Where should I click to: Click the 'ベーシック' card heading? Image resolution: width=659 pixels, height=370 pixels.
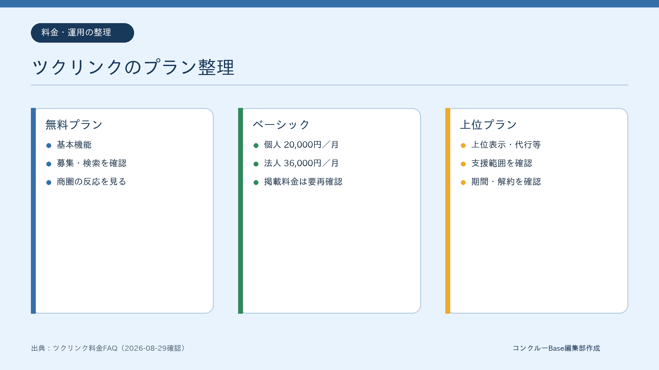click(281, 125)
